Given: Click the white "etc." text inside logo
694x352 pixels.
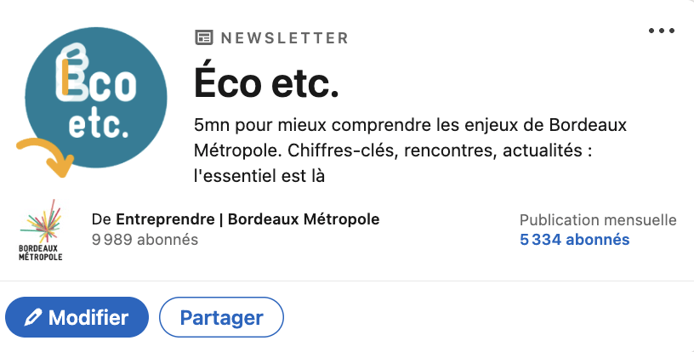Looking at the screenshot, I should coord(99,125).
